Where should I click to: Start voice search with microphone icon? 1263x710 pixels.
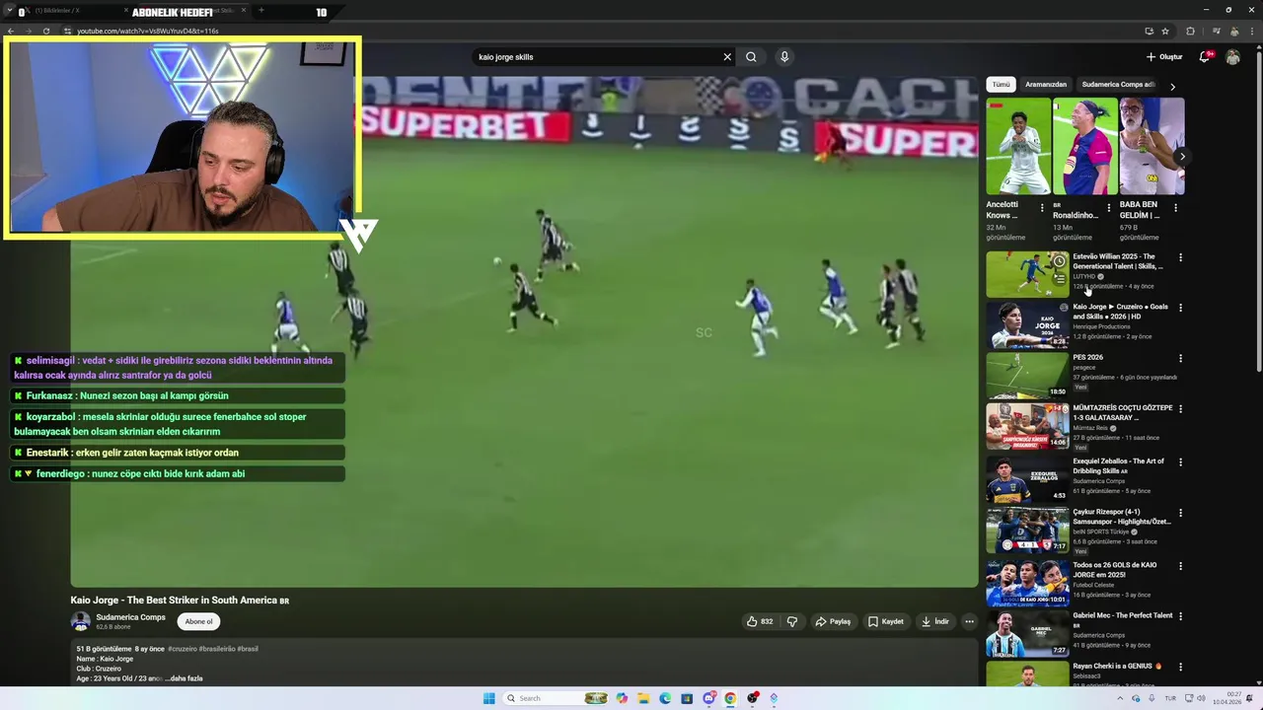tap(784, 57)
